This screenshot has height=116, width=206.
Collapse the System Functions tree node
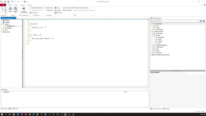pos(151,32)
